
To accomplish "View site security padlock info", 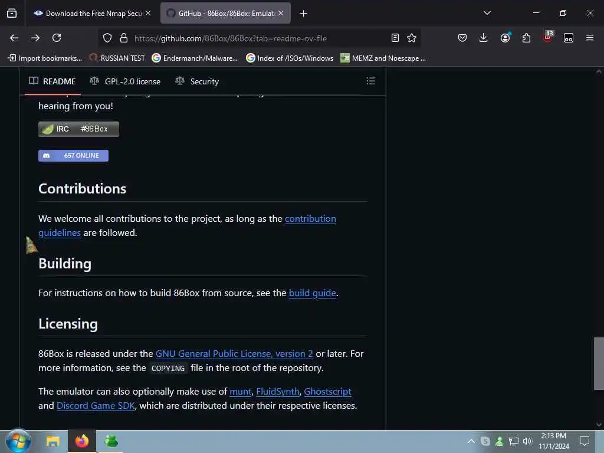I will pyautogui.click(x=124, y=38).
